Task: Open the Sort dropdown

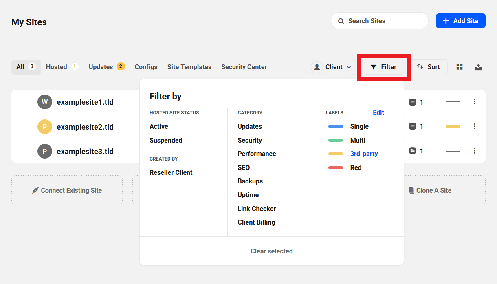Action: coord(429,67)
